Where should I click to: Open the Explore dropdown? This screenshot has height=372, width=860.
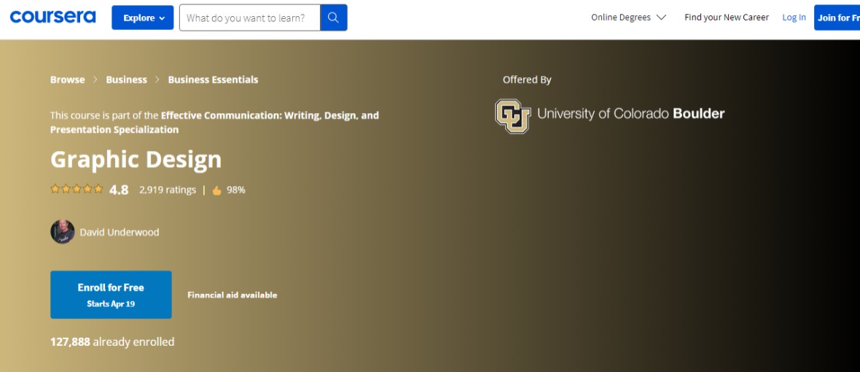click(143, 18)
